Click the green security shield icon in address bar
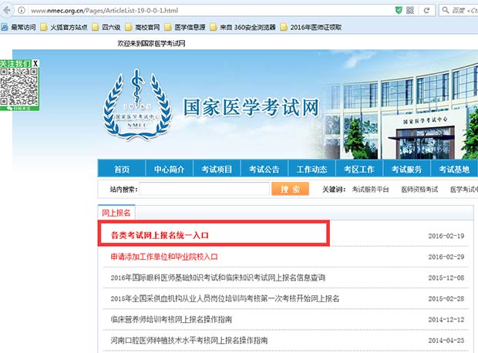 (398, 9)
